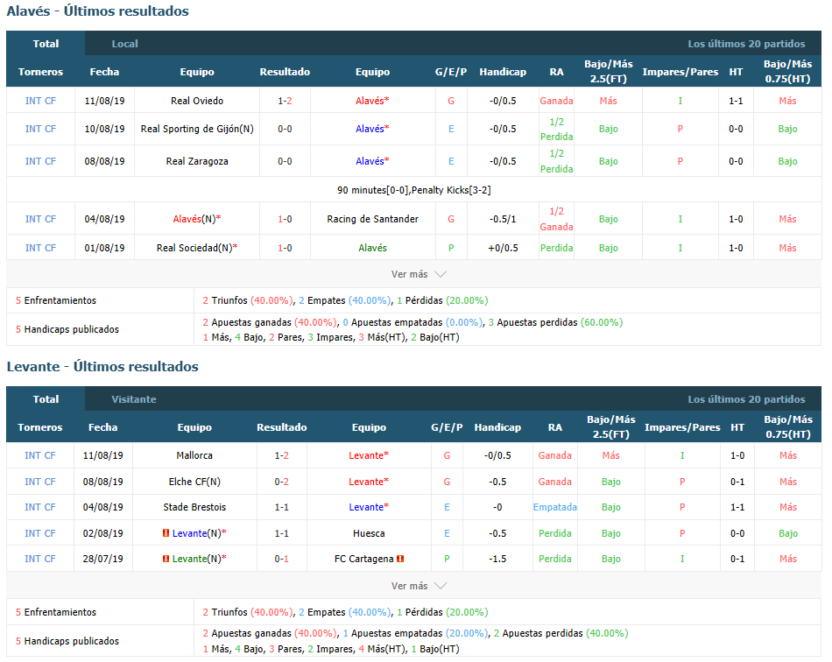Image resolution: width=832 pixels, height=662 pixels.
Task: Click Real Sporting de Gijón(N) team name
Action: pyautogui.click(x=197, y=129)
